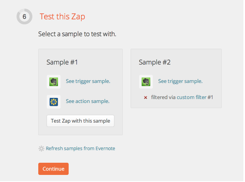Click the "filtered via" text in Sample #2

coord(163,97)
